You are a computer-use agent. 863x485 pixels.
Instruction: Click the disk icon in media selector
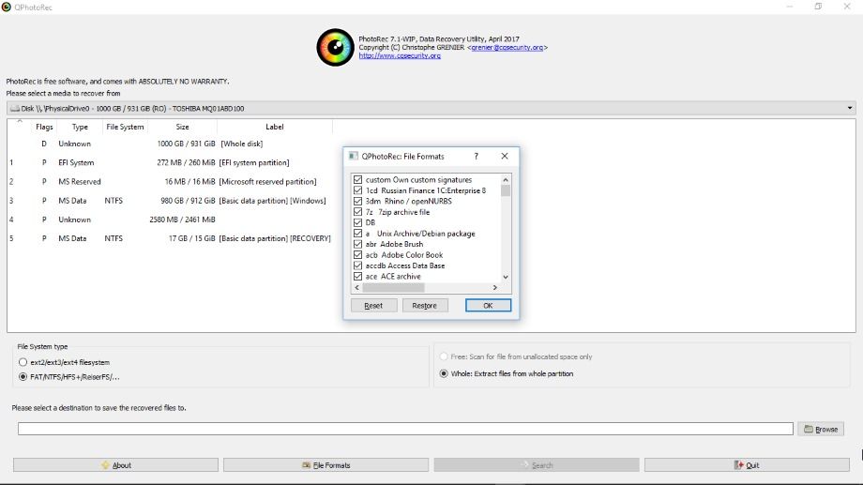[x=15, y=109]
